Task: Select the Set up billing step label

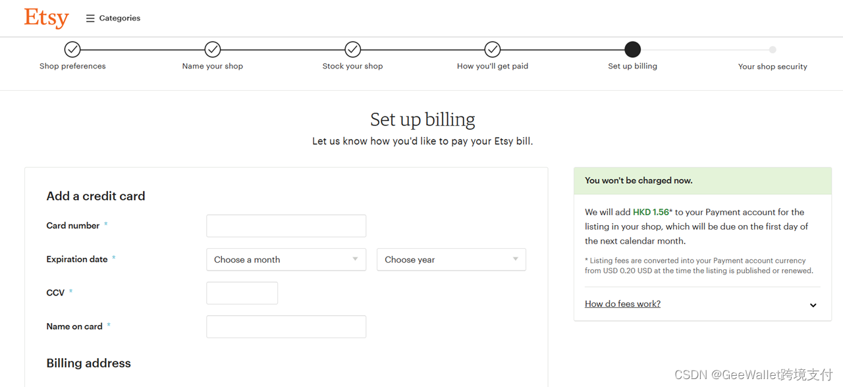Action: coord(632,66)
